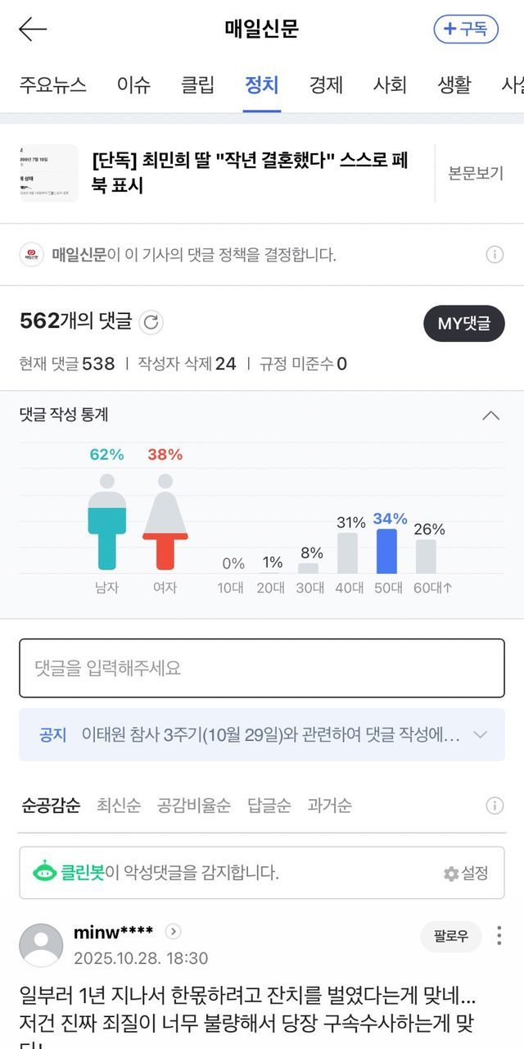Screen dimensions: 524x1049
Task: Click the comment input field
Action: point(262,668)
